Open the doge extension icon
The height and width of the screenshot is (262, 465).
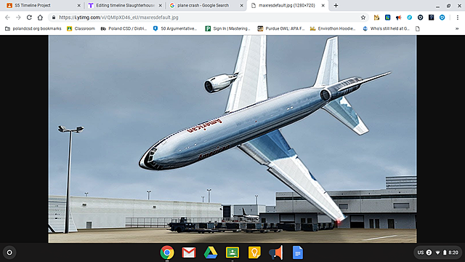(x=376, y=17)
